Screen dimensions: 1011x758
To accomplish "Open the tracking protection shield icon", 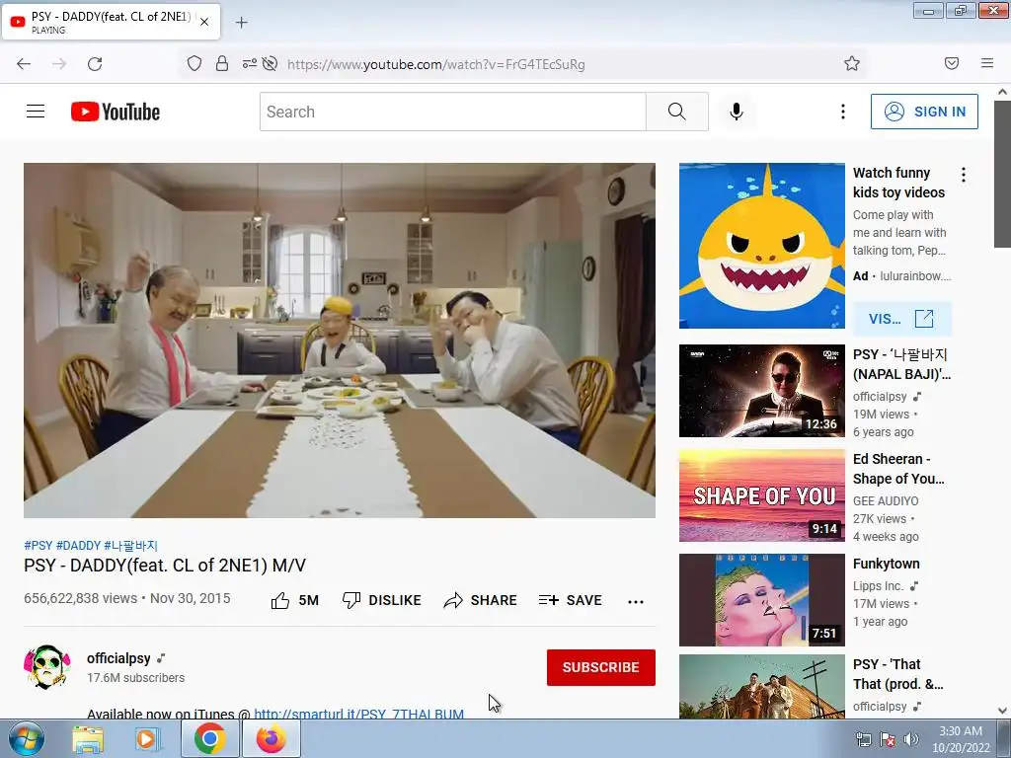I will click(194, 63).
